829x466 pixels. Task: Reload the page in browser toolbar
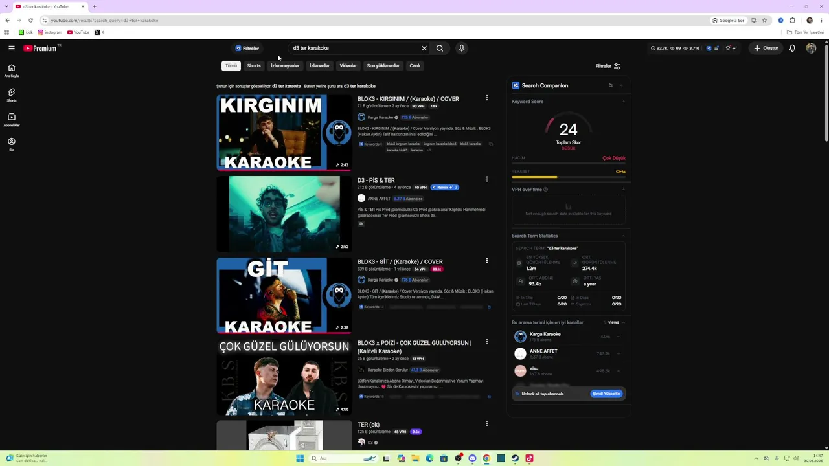click(x=30, y=20)
